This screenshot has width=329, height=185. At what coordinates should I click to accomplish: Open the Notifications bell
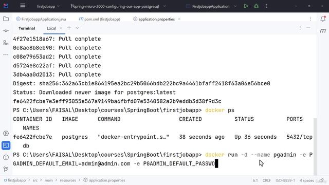pyautogui.click(x=323, y=18)
